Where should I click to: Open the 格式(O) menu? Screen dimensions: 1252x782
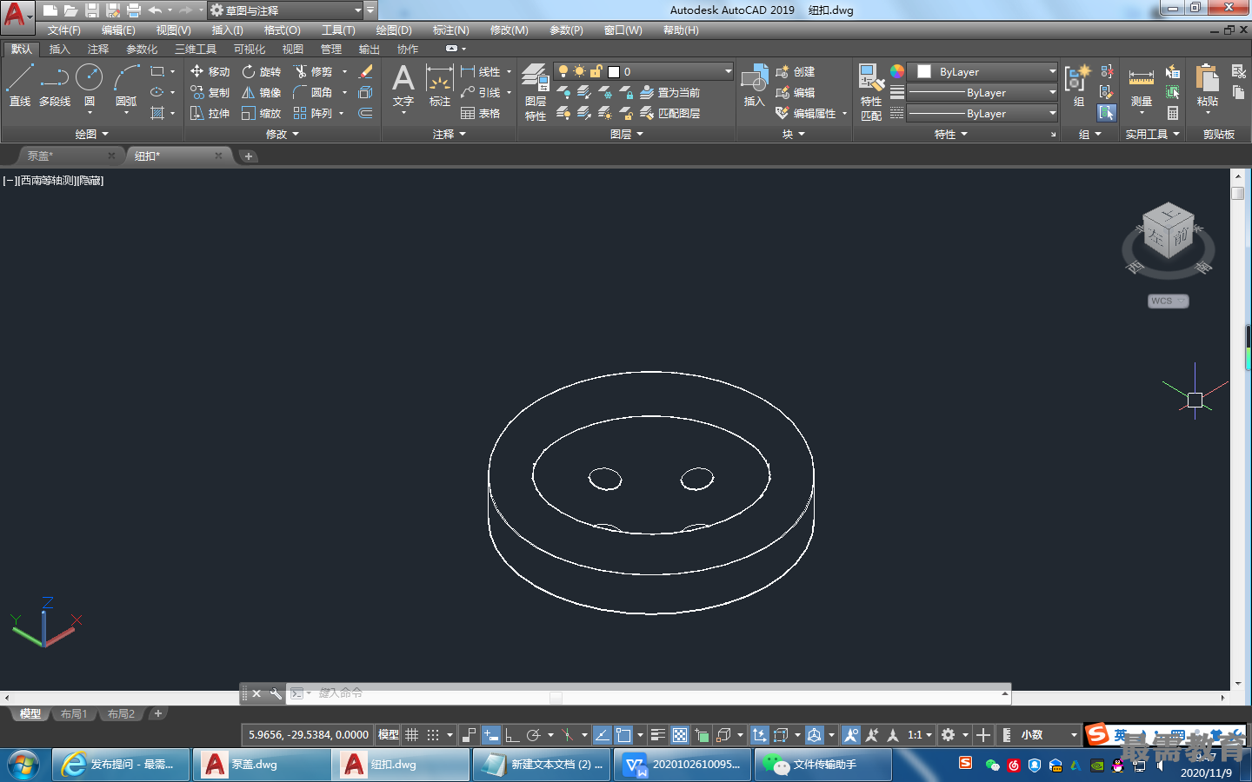pyautogui.click(x=282, y=30)
